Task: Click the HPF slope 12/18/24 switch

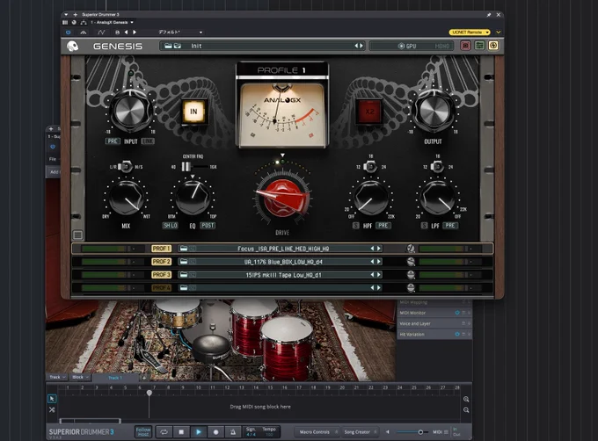Action: [x=370, y=167]
